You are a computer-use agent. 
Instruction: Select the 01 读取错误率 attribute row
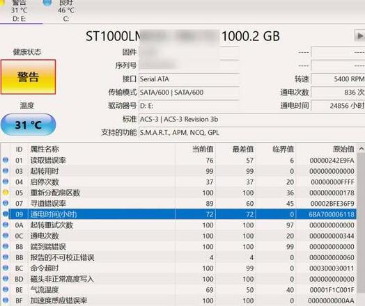(179, 161)
